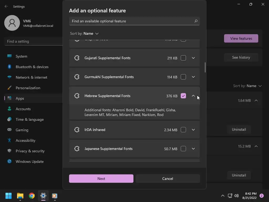Image resolution: width=269 pixels, height=202 pixels.
Task: Click the Windows Update sidebar icon
Action: coord(9,161)
